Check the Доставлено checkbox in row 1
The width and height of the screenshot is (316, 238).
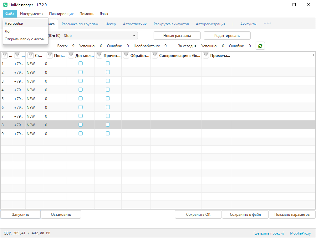(80, 63)
